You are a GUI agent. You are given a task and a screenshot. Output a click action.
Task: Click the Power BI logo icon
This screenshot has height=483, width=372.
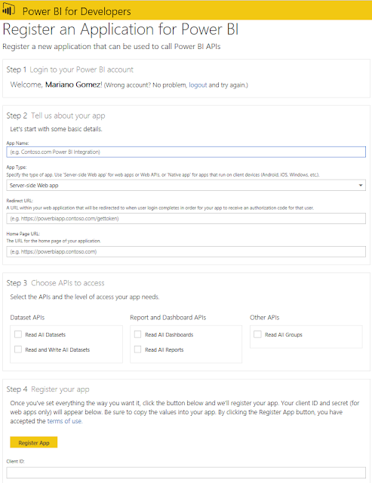[x=8, y=10]
